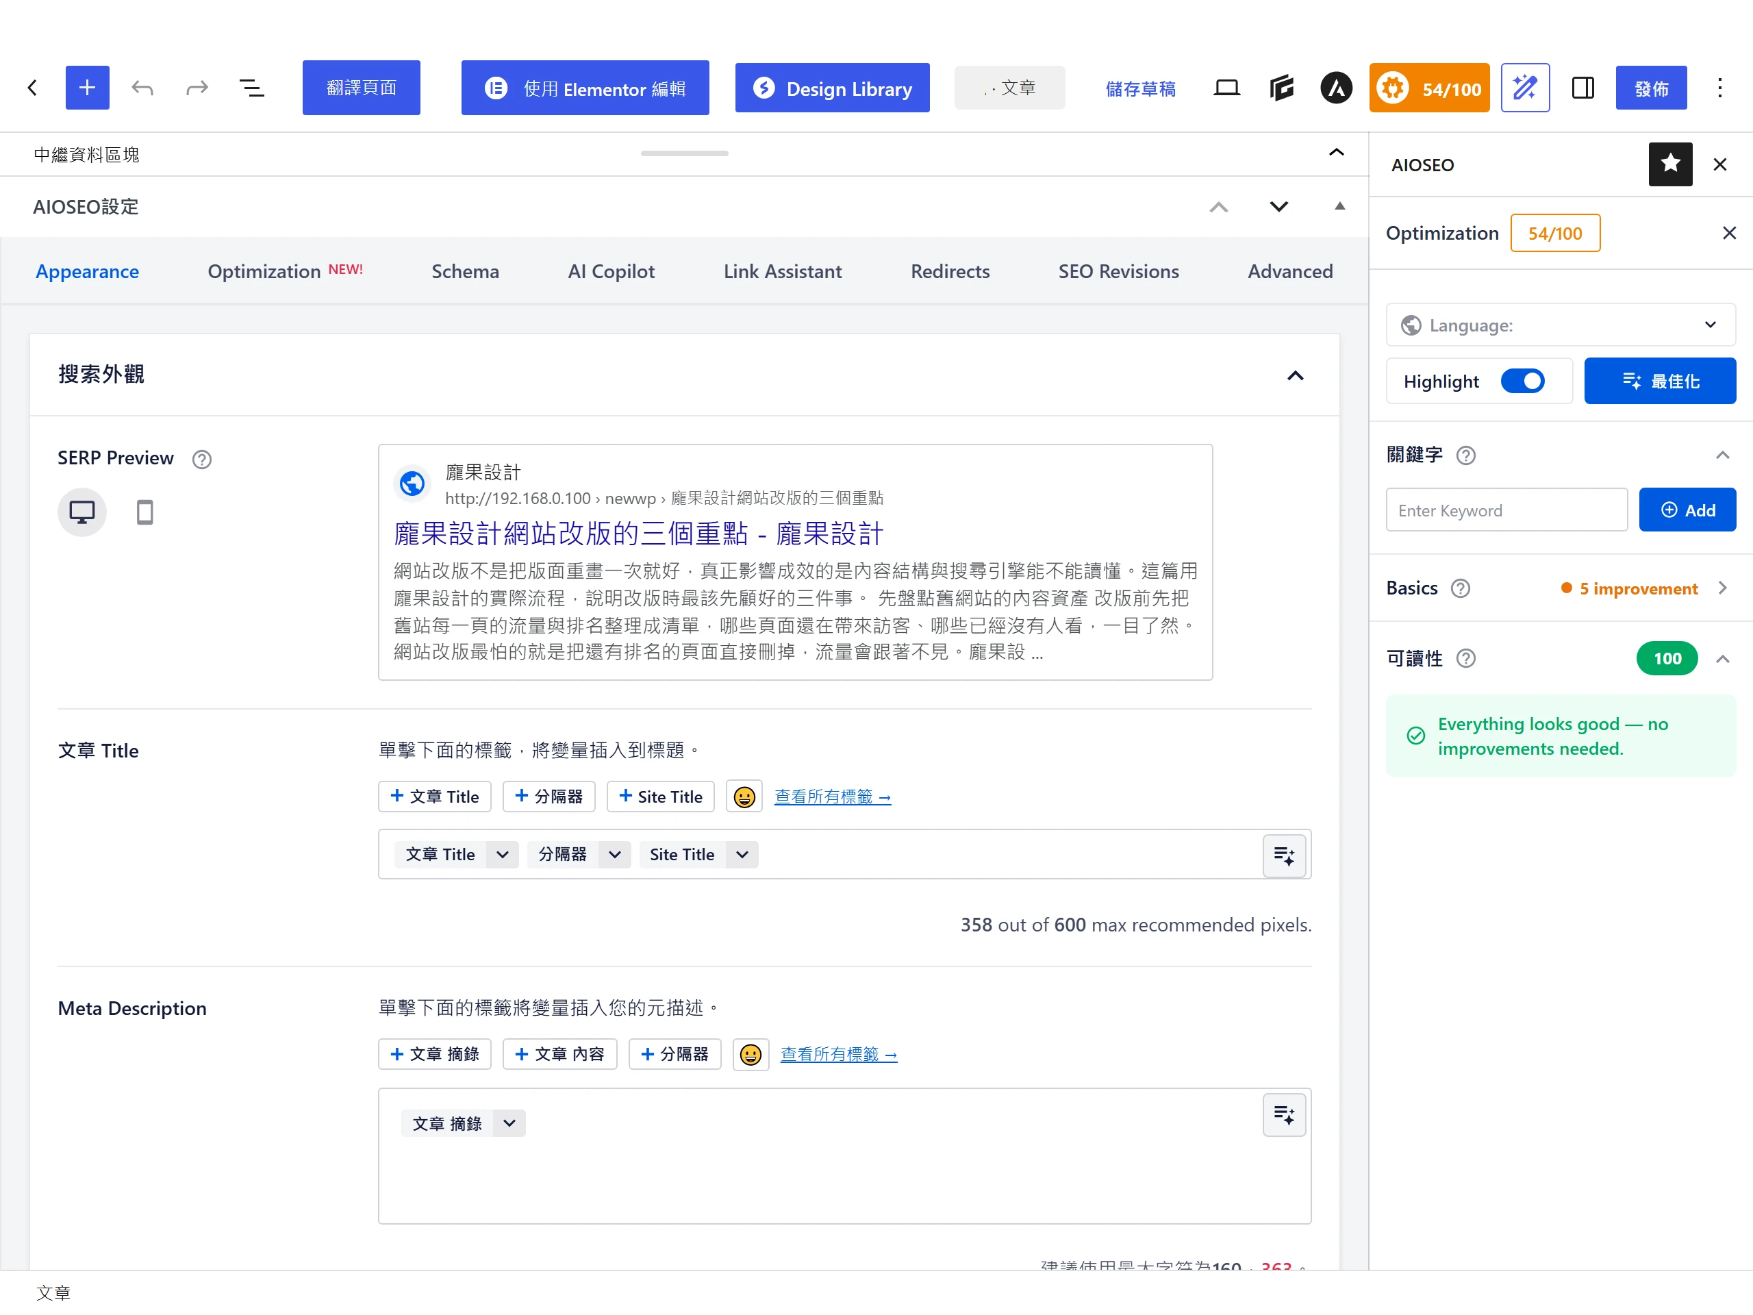Switch to the Appearance tab
This screenshot has width=1753, height=1315.
pyautogui.click(x=87, y=271)
